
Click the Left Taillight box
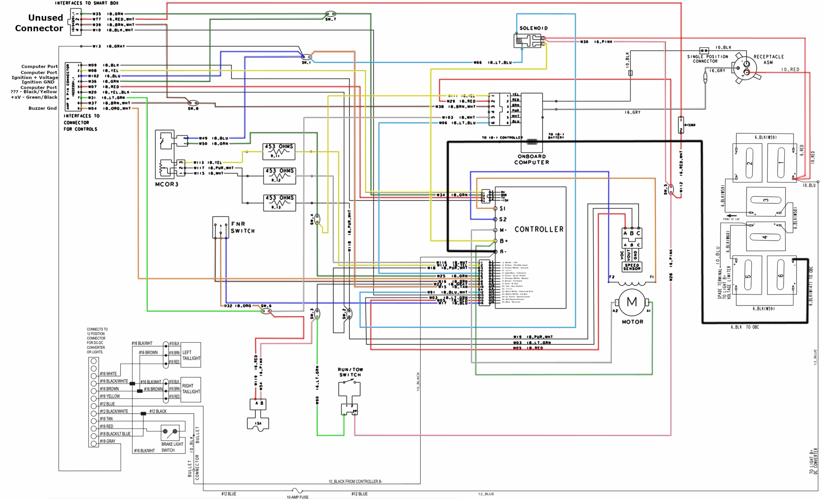point(190,355)
